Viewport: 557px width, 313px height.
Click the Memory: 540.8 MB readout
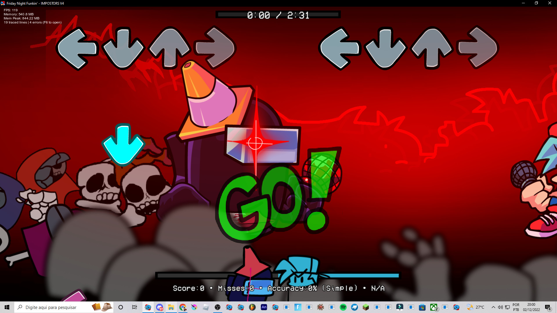coord(19,14)
